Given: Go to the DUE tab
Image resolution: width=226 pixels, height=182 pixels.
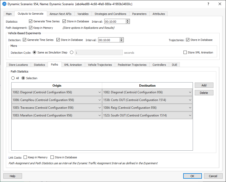Looking at the screenshot, I should click(174, 65).
